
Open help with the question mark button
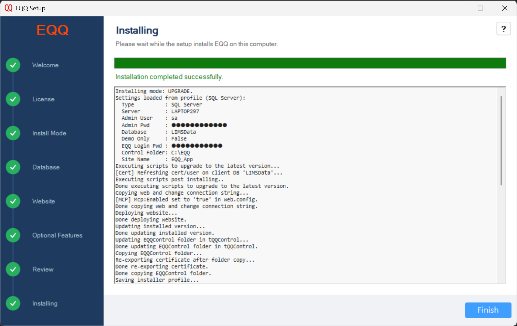pos(503,29)
